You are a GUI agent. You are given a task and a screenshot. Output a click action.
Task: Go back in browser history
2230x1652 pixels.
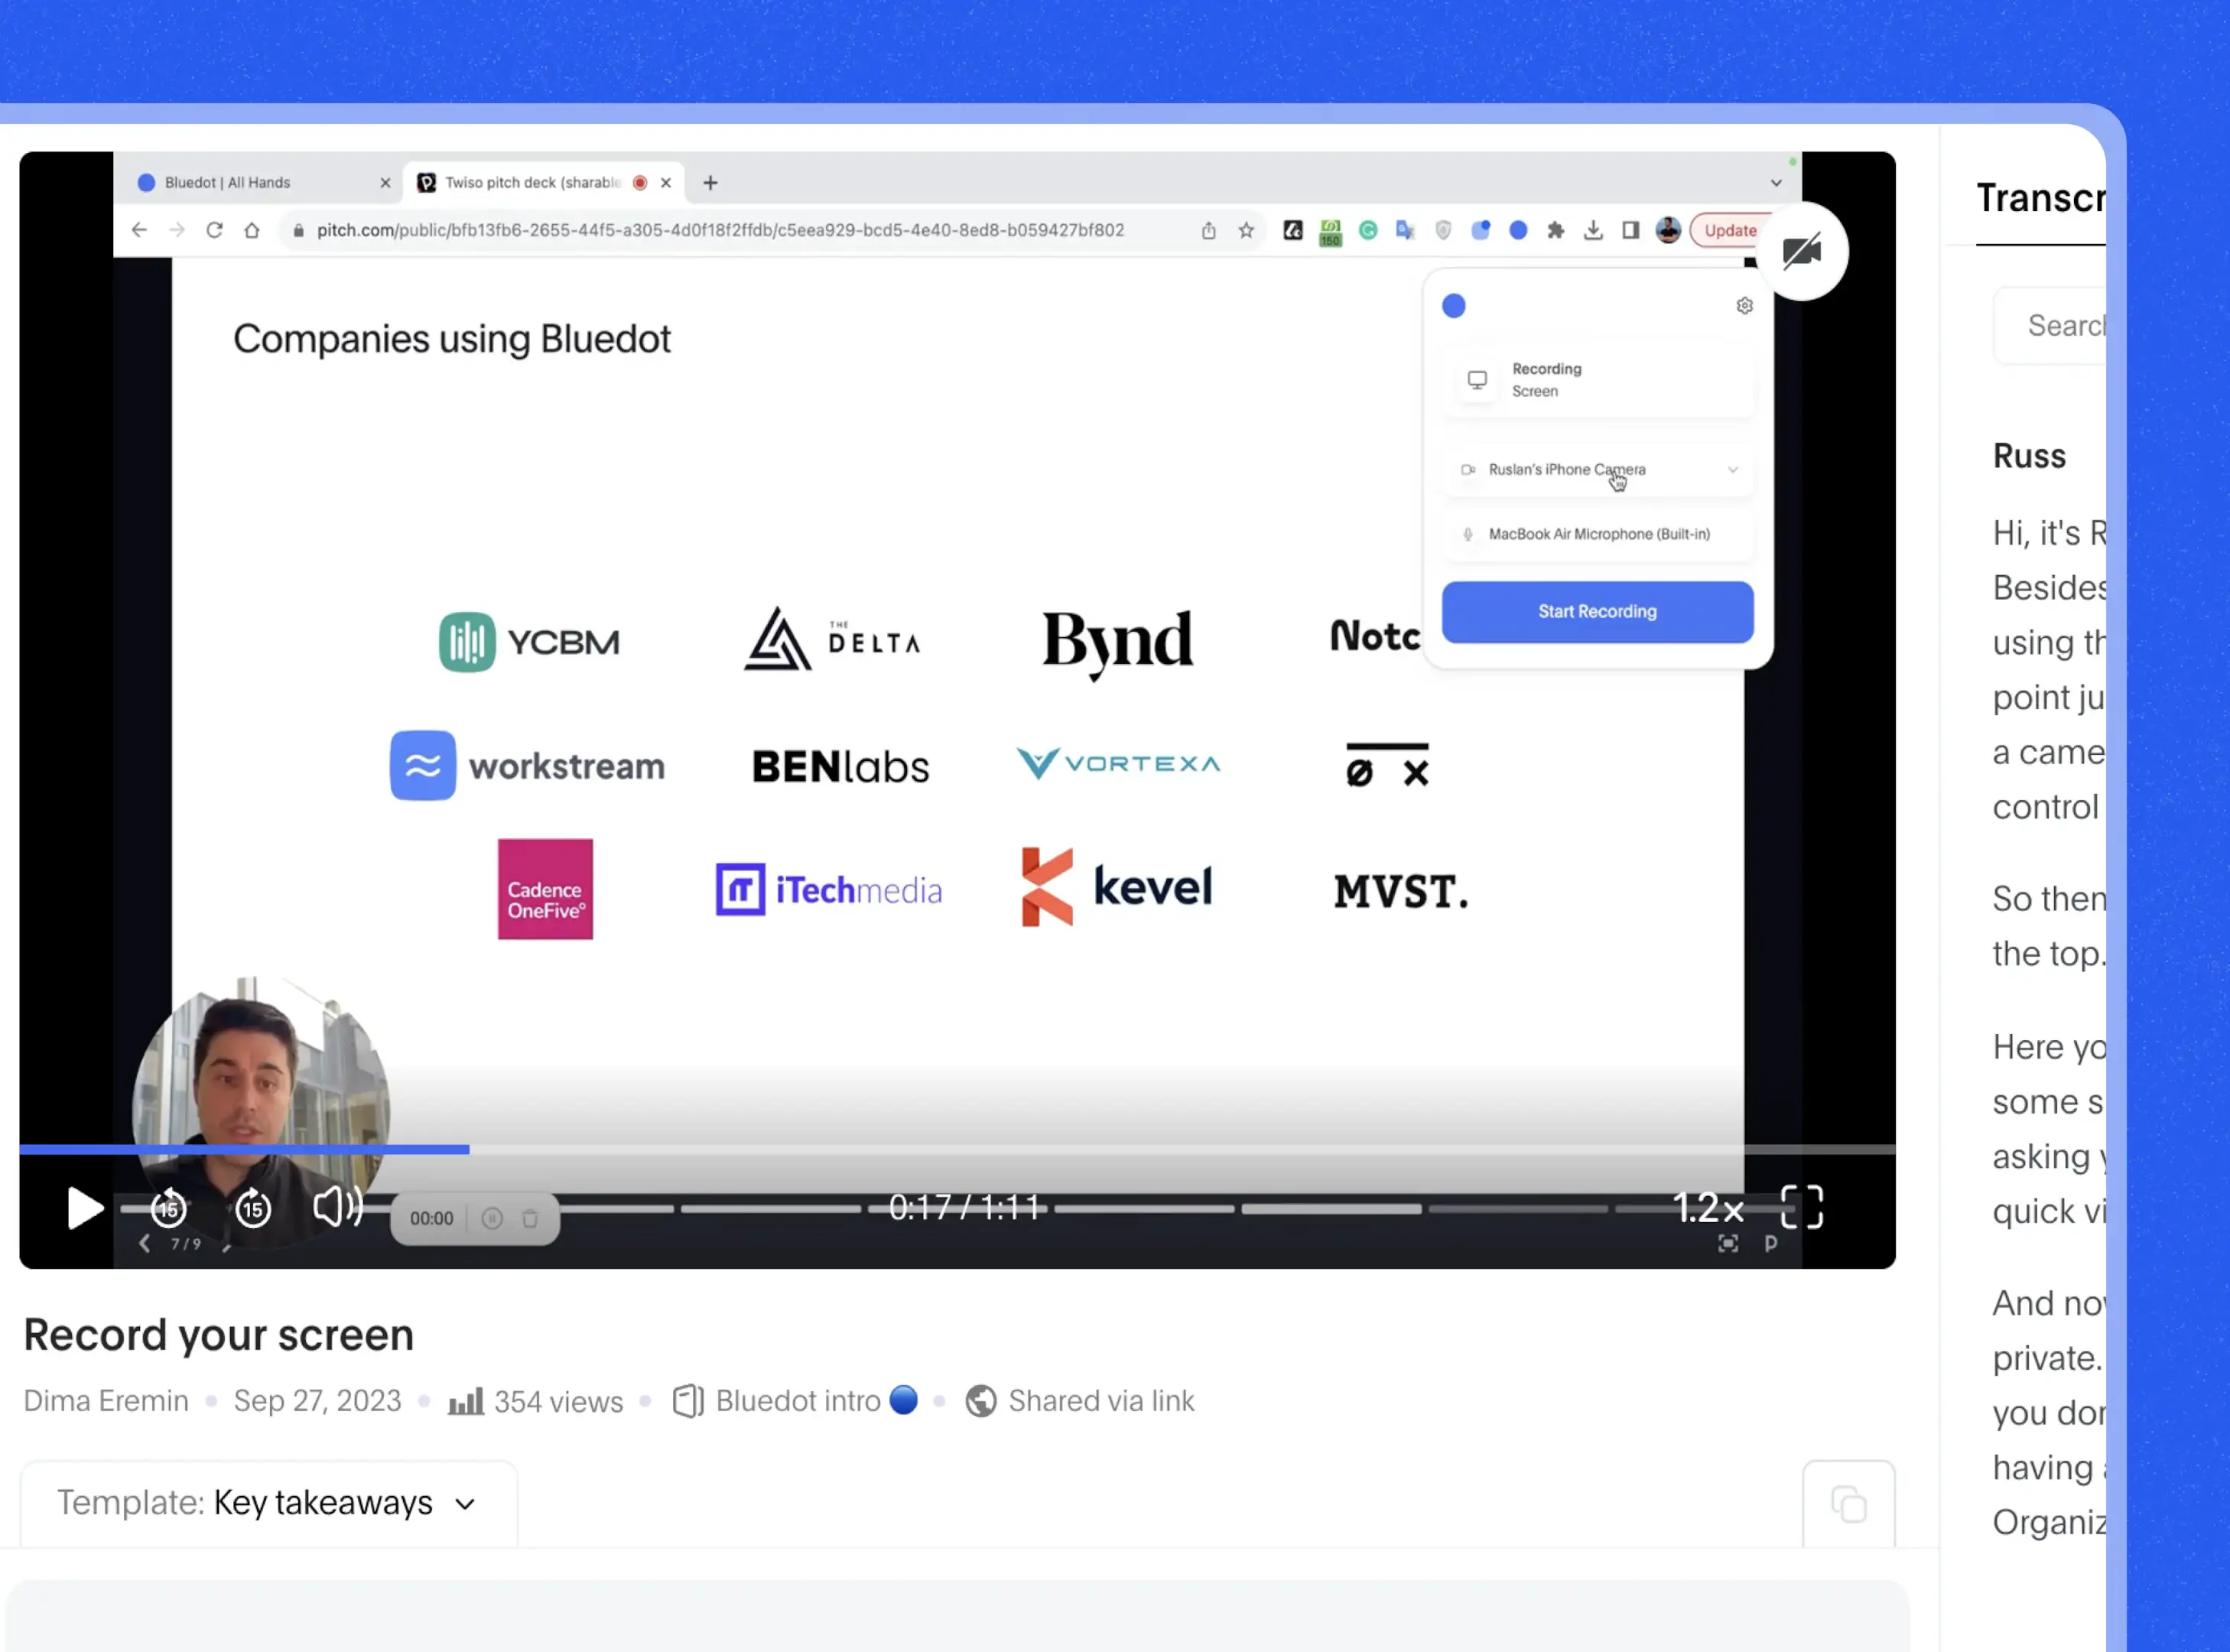[x=139, y=230]
